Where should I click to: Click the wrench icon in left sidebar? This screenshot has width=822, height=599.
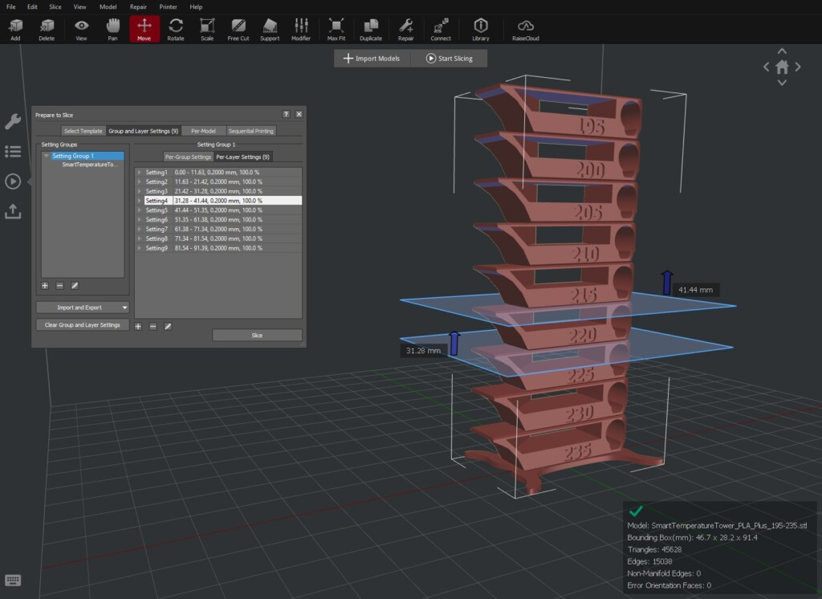13,121
